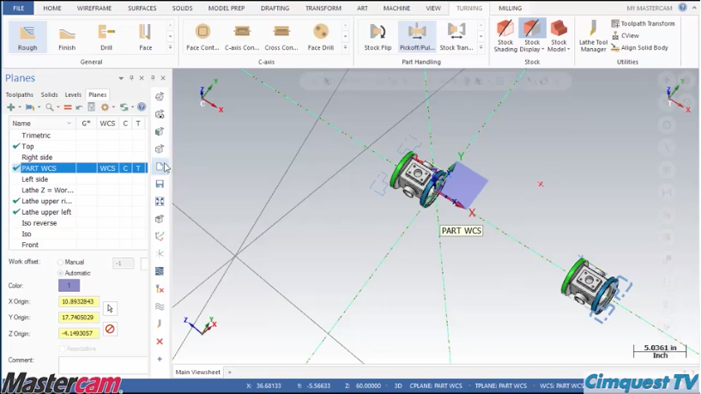The height and width of the screenshot is (394, 701).
Task: Expand the Part Handling gallery
Action: coord(481,47)
